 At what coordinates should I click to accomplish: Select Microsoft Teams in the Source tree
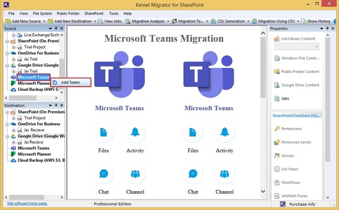click(x=33, y=77)
